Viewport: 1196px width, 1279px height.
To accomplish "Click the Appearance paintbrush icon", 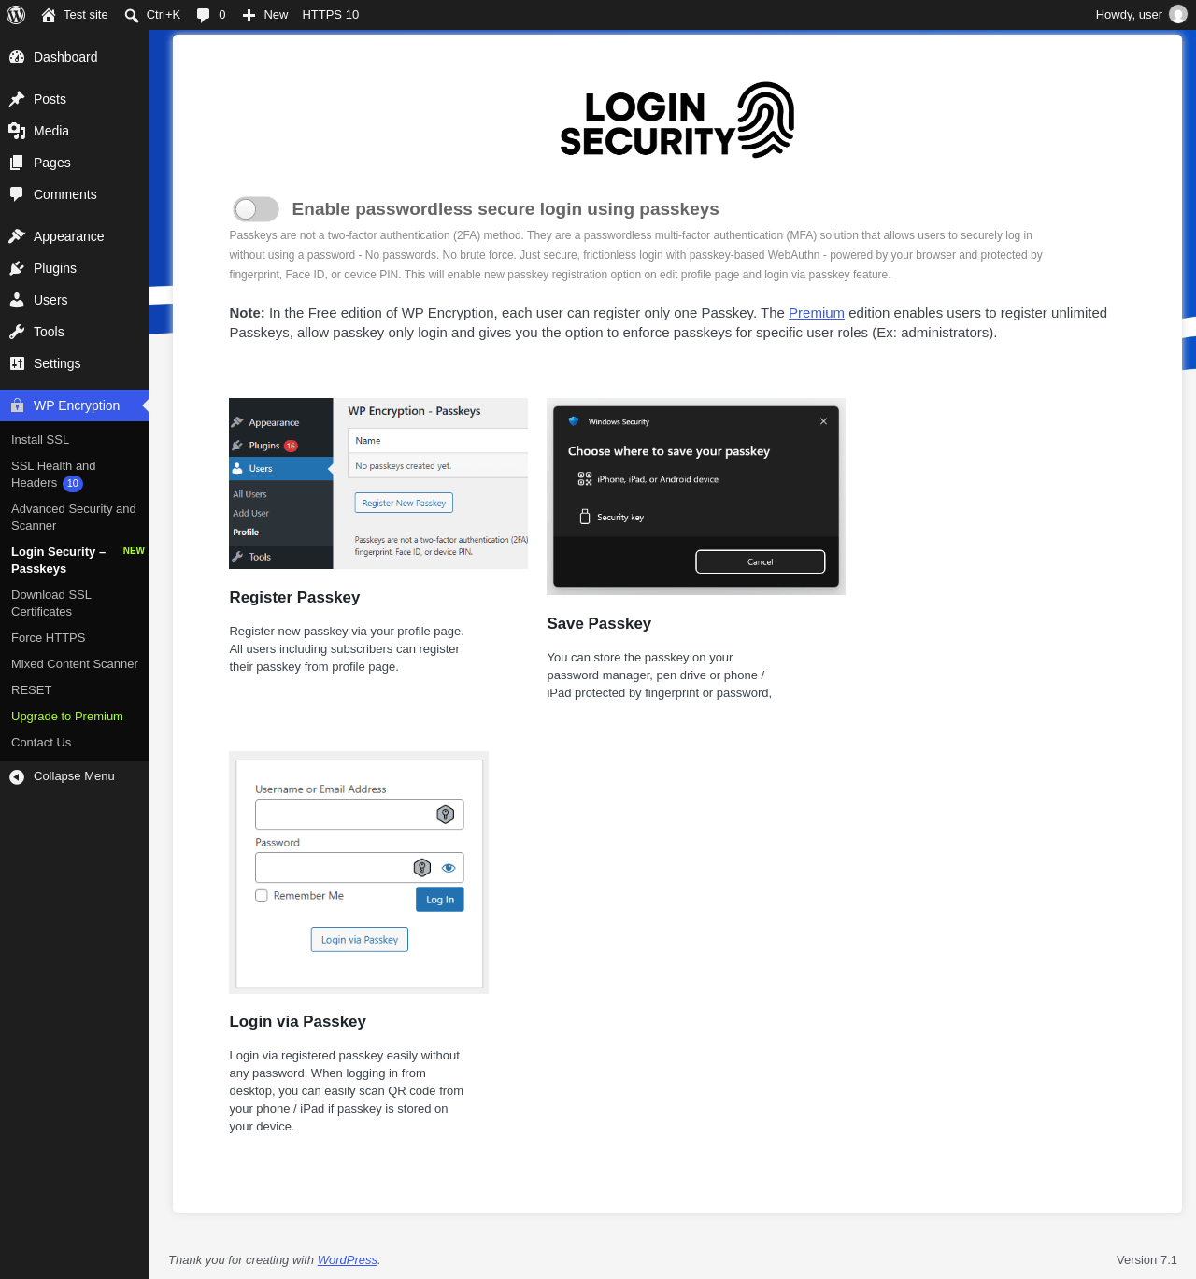I will click(17, 236).
